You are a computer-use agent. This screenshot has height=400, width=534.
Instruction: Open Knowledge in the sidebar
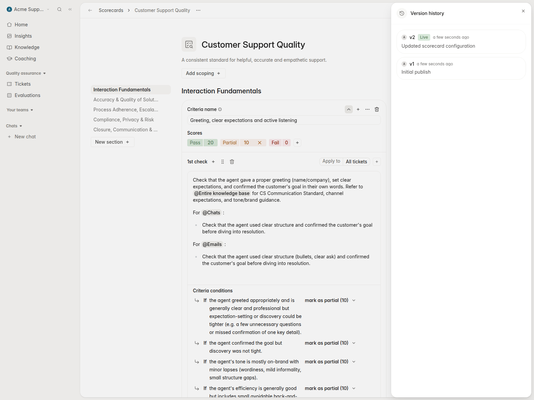[40, 47]
